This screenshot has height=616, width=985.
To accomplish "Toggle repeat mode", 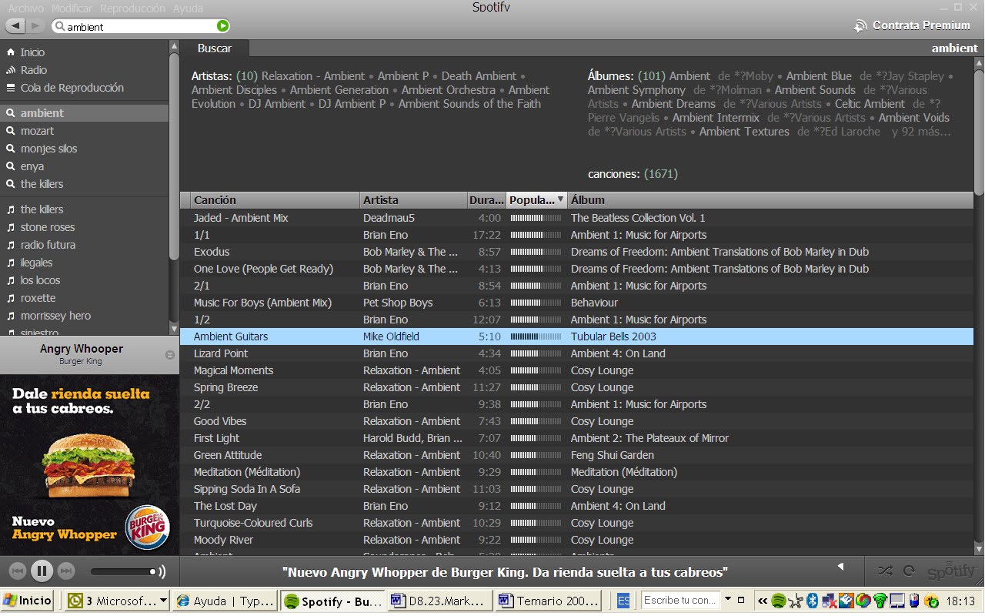I will [909, 571].
